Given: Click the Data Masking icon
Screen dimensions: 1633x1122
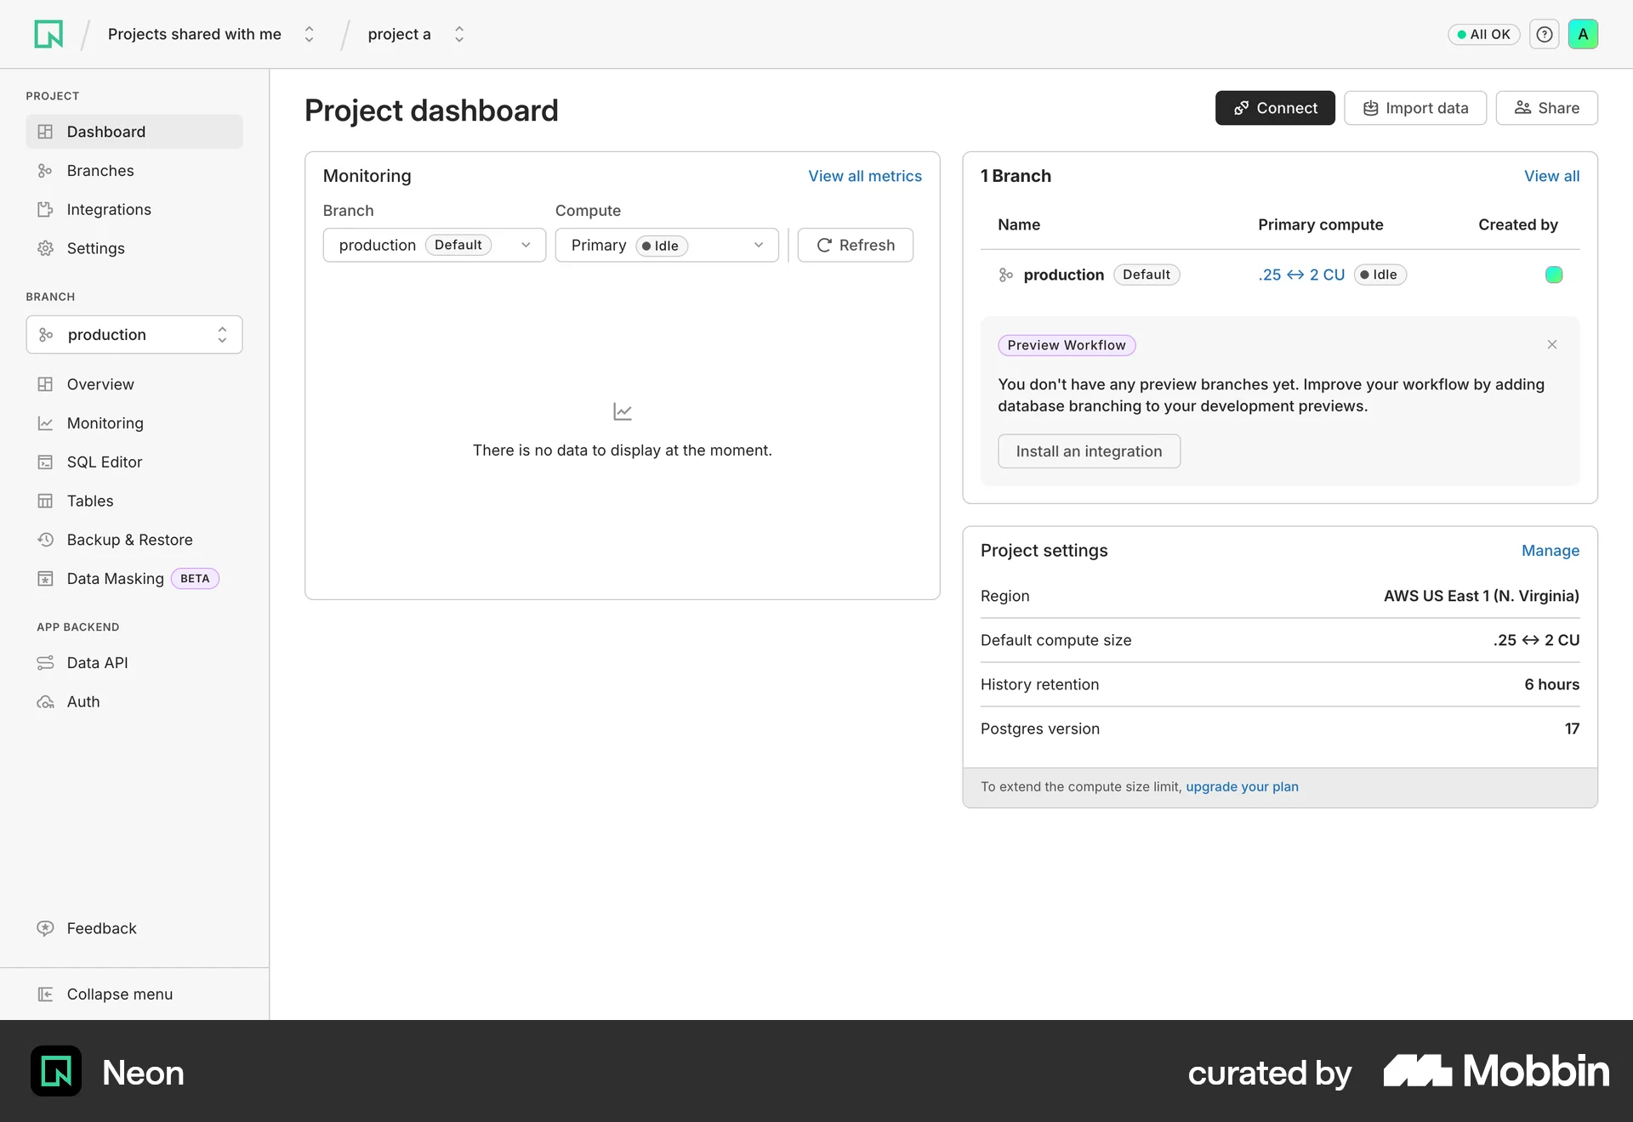Looking at the screenshot, I should (45, 579).
